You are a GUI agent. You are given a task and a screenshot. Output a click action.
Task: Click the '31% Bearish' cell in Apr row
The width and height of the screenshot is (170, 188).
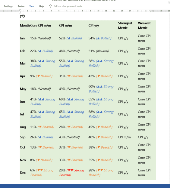pos(71,76)
